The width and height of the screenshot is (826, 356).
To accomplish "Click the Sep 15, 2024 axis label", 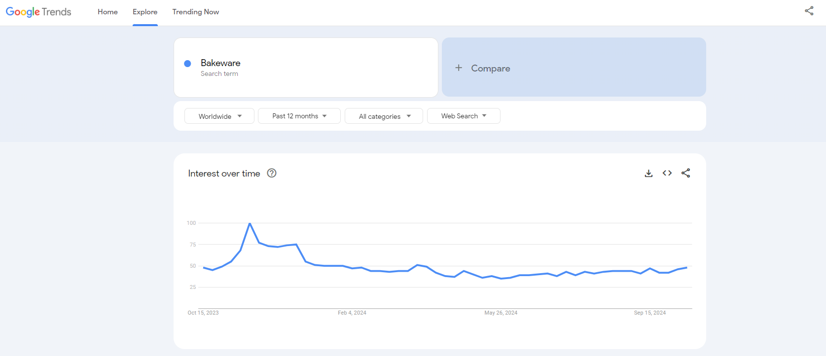I will click(x=650, y=313).
